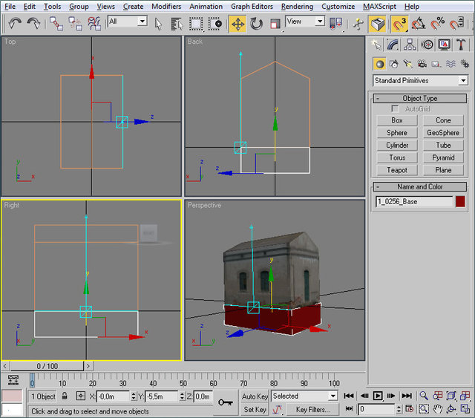Open the Modify panel tab
This screenshot has height=418, width=475.
[393, 45]
